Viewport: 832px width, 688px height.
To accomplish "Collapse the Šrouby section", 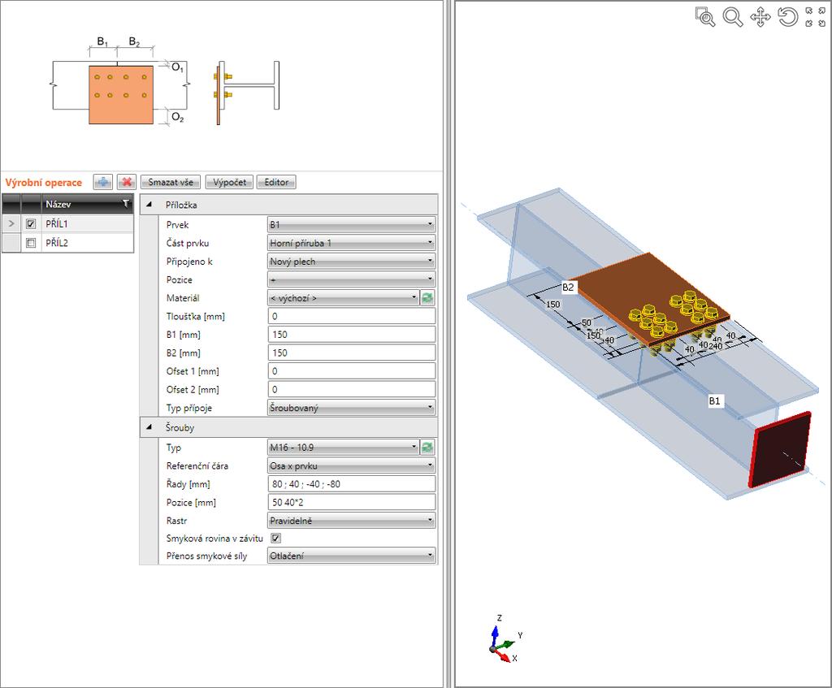I will pyautogui.click(x=149, y=427).
